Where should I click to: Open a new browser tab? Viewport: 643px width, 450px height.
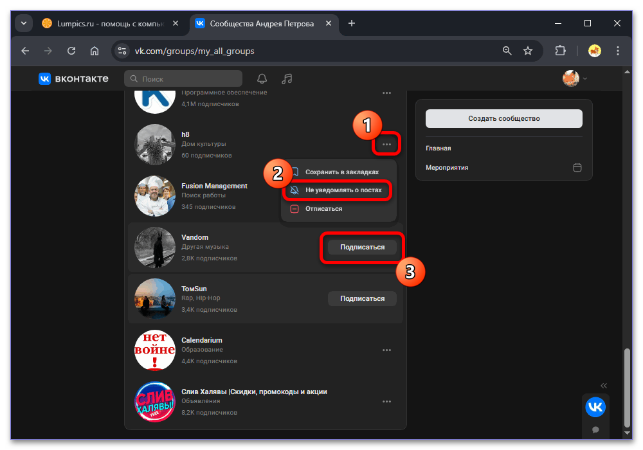(x=352, y=23)
